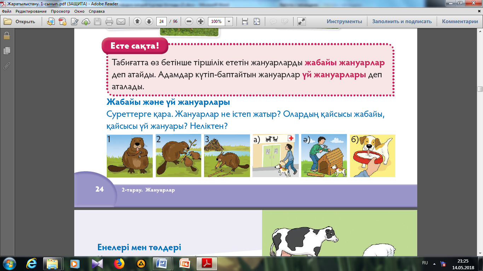The height and width of the screenshot is (271, 483).
Task: Open Visual Studio from the taskbar
Action: point(97,263)
